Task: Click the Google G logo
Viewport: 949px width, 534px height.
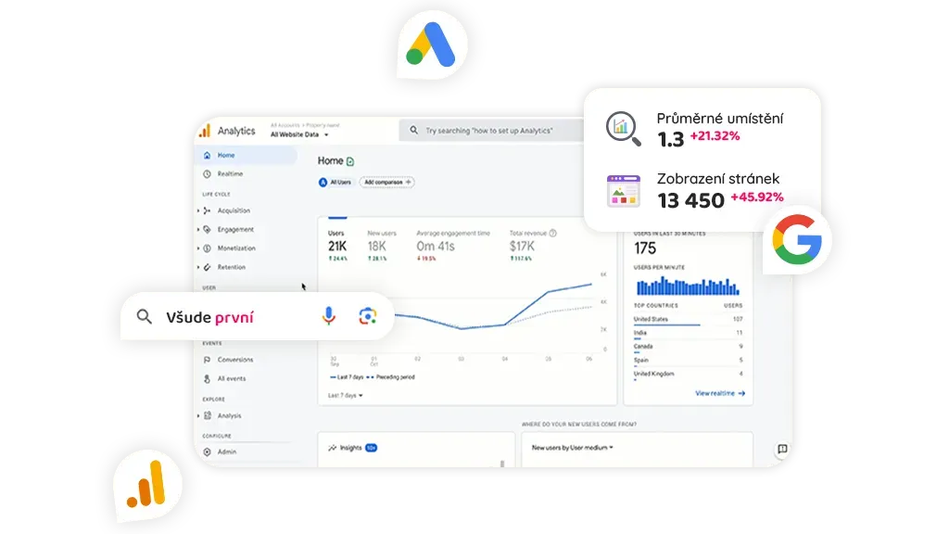Action: point(797,241)
